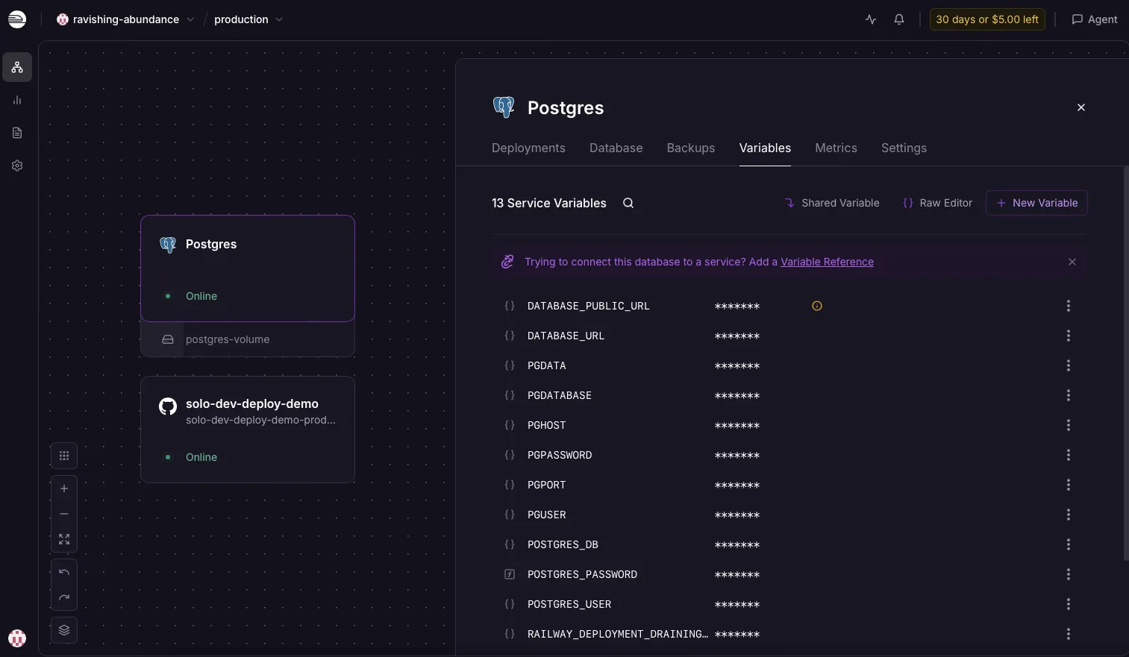Open the options menu for DATABASE_PUBLIC_URL

pyautogui.click(x=1069, y=306)
